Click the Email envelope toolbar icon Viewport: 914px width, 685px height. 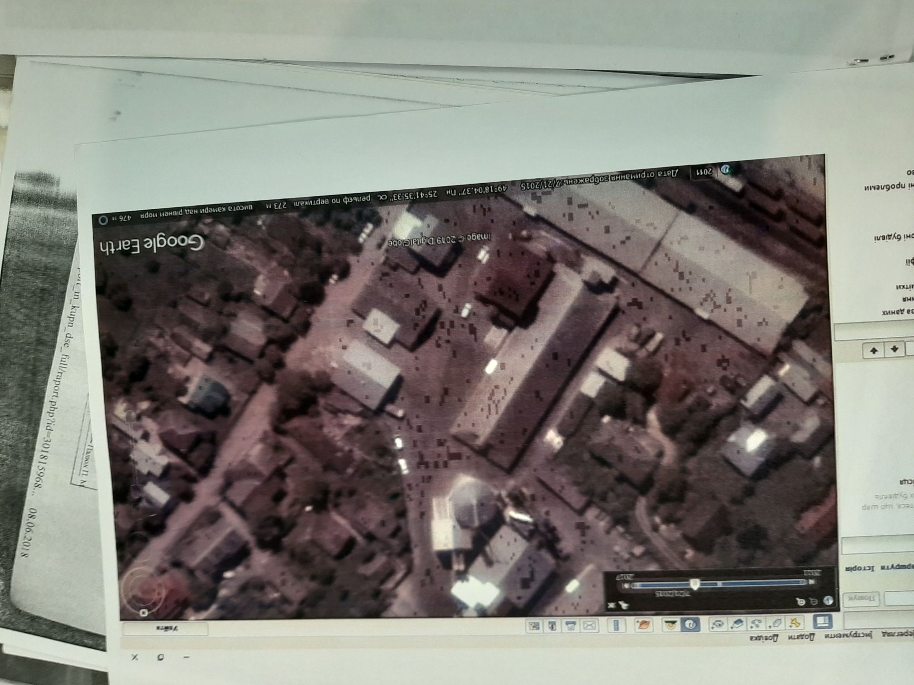[589, 625]
